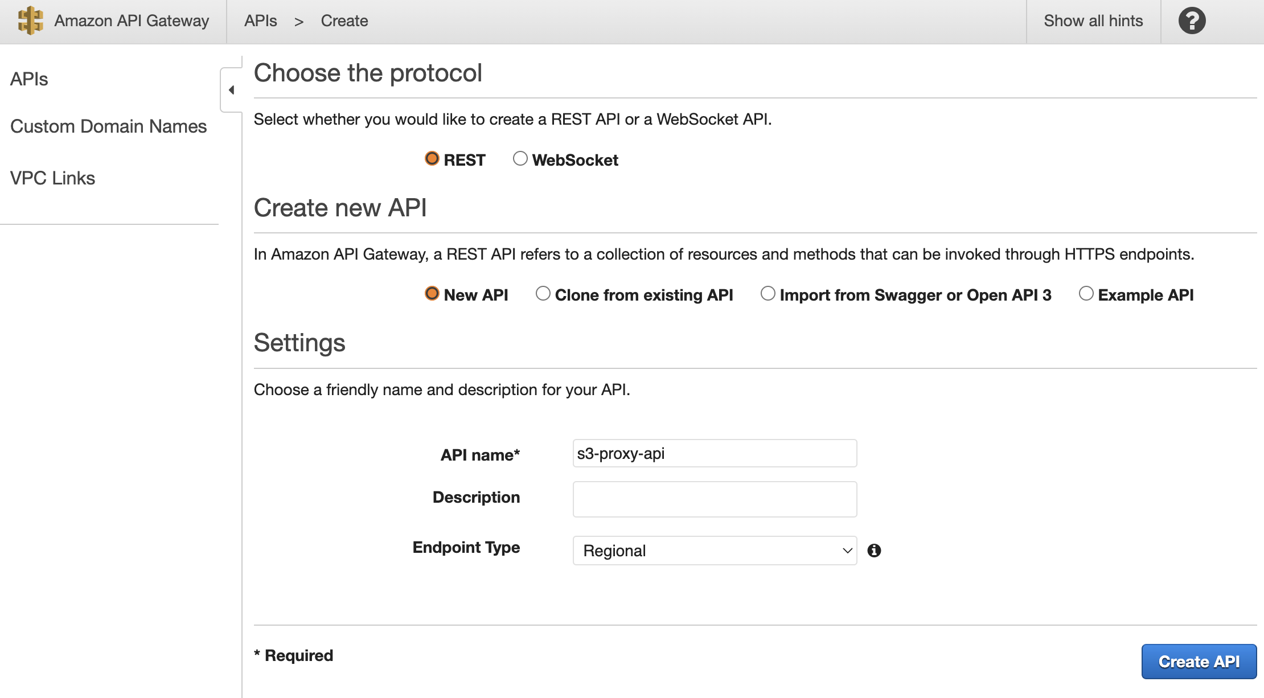Select the Custom Domain Names sidebar item
The height and width of the screenshot is (698, 1264).
(x=109, y=126)
